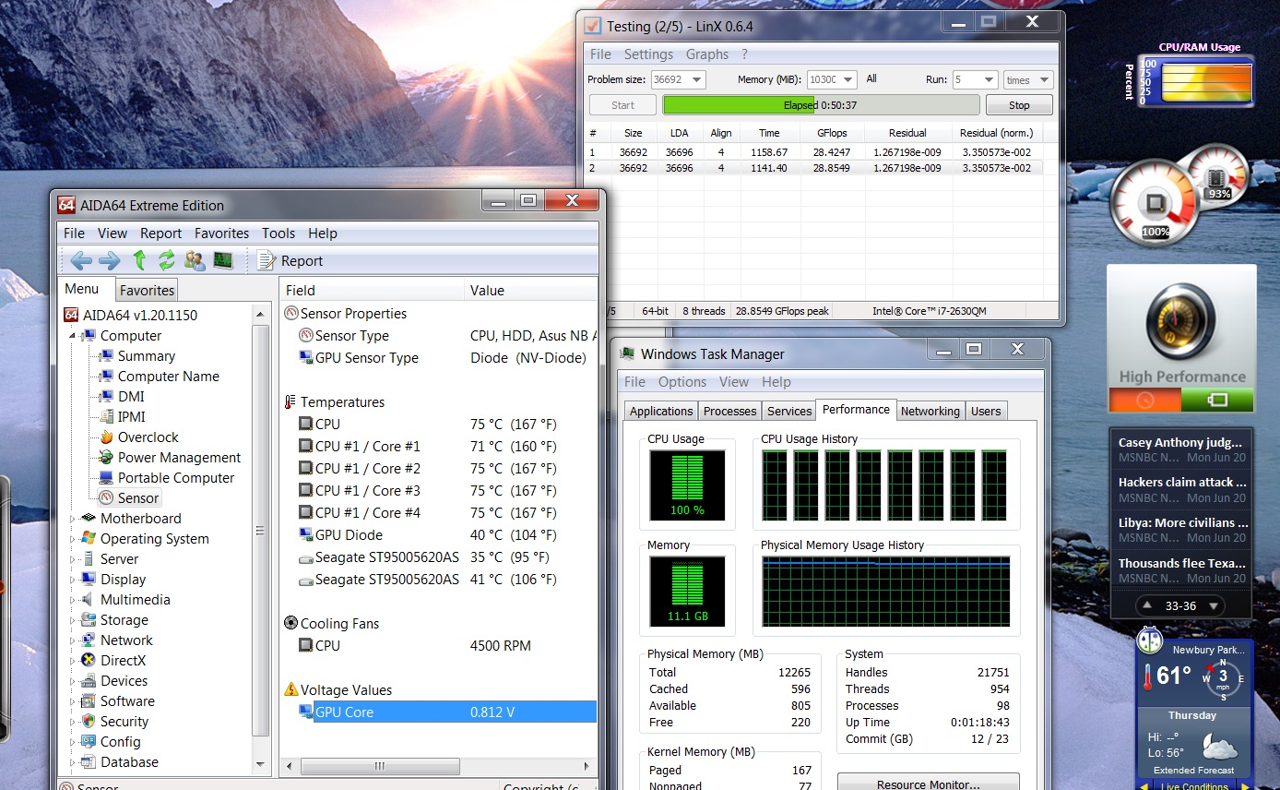This screenshot has height=790, width=1280.
Task: Select the Summary item in AIDA64 tree
Action: 147,356
